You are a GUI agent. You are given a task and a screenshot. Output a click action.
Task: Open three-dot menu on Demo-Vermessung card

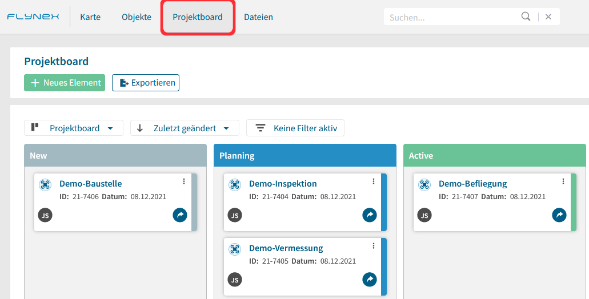point(374,246)
